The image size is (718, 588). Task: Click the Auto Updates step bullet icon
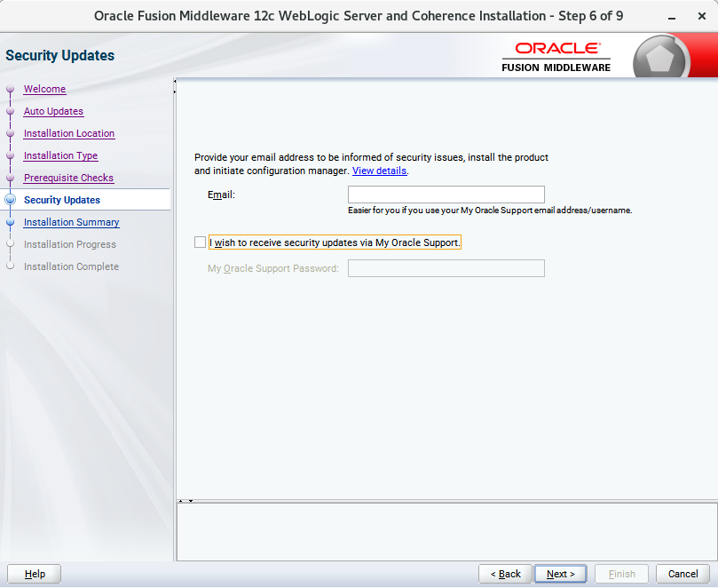[x=10, y=112]
